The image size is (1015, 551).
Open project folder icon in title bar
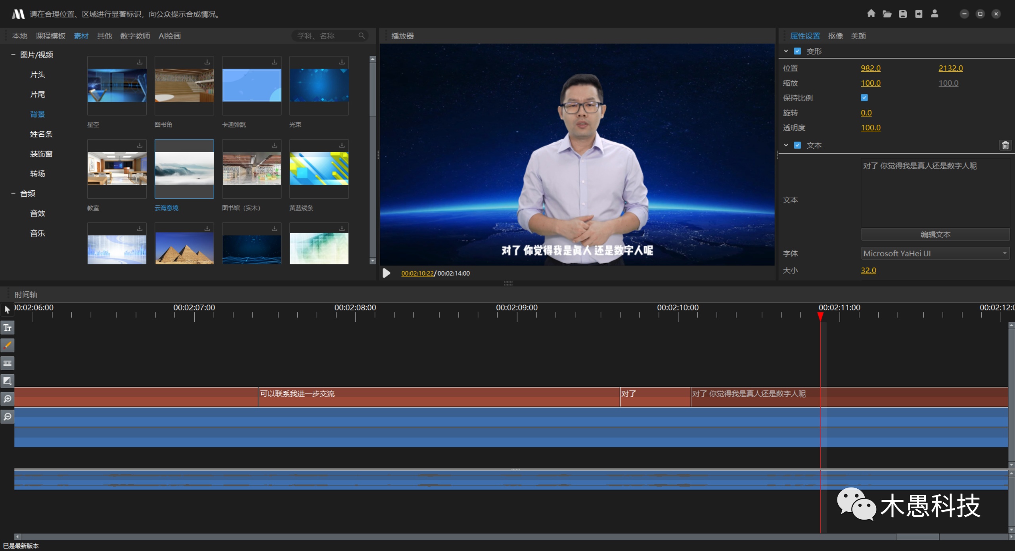point(887,14)
